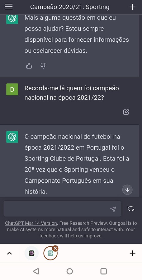Close the active tab with X badge
This screenshot has height=280, width=142.
click(x=55, y=248)
